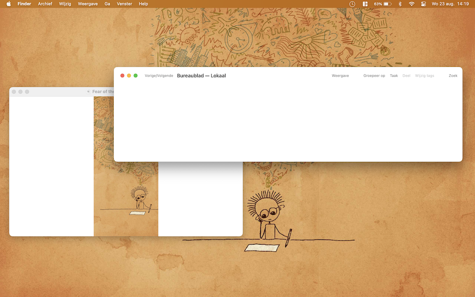Screen dimensions: 475x297
Task: Click the Wijzig tags toolbar item
Action: click(x=424, y=76)
